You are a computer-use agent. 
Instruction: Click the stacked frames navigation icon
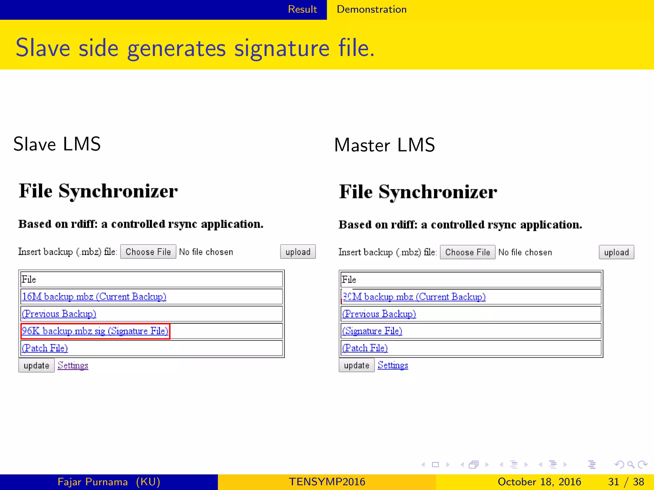tap(474, 464)
